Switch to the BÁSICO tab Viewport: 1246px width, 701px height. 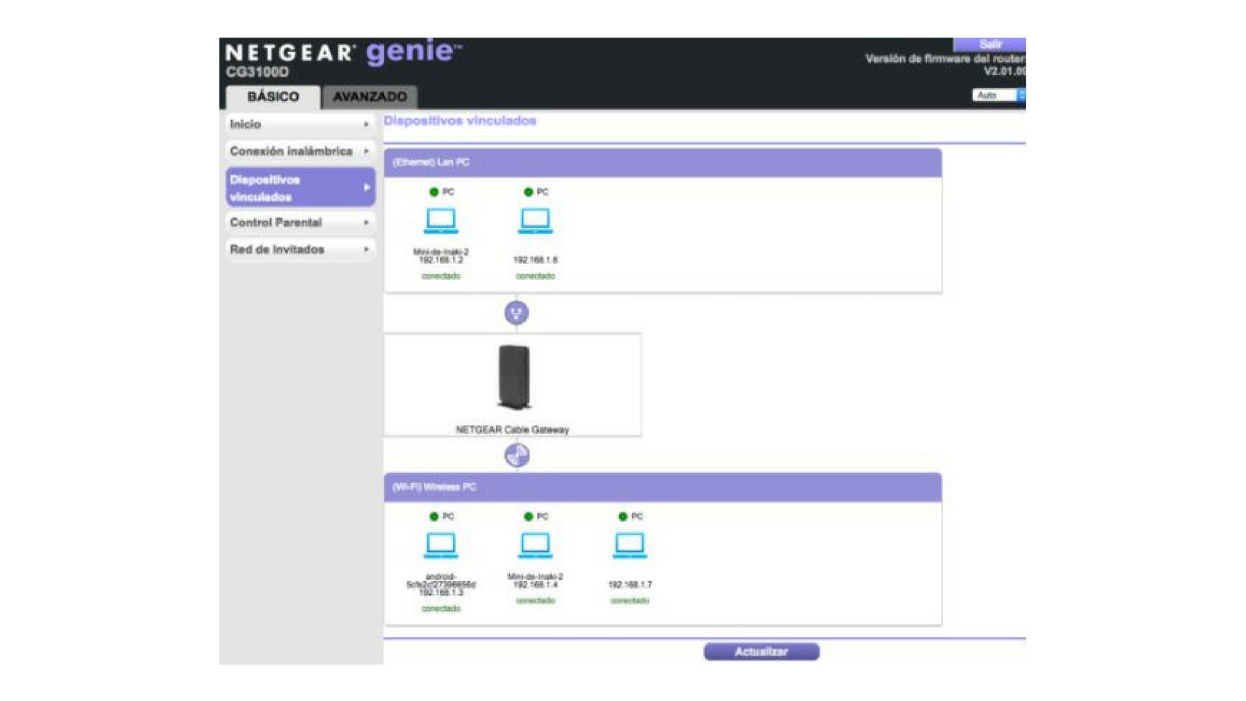point(273,97)
